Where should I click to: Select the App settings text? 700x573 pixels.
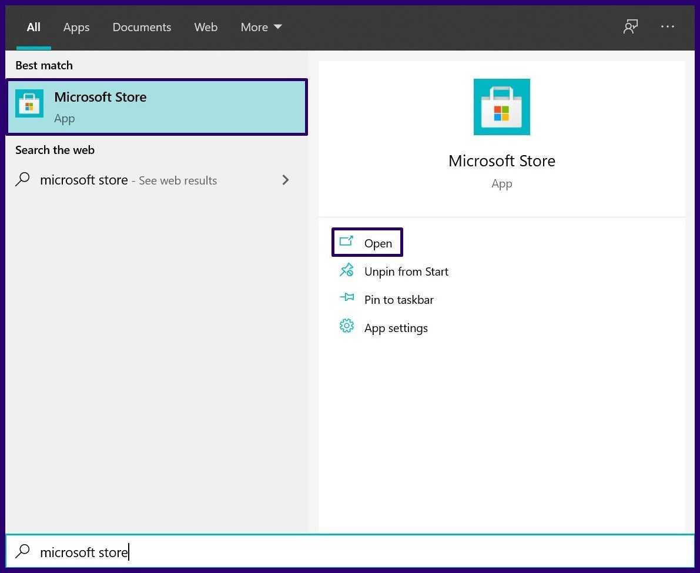point(396,328)
